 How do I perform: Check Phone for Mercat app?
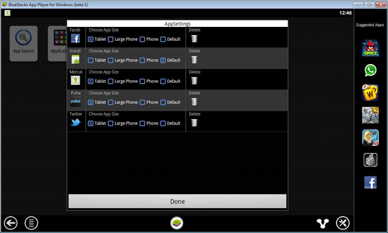click(142, 81)
